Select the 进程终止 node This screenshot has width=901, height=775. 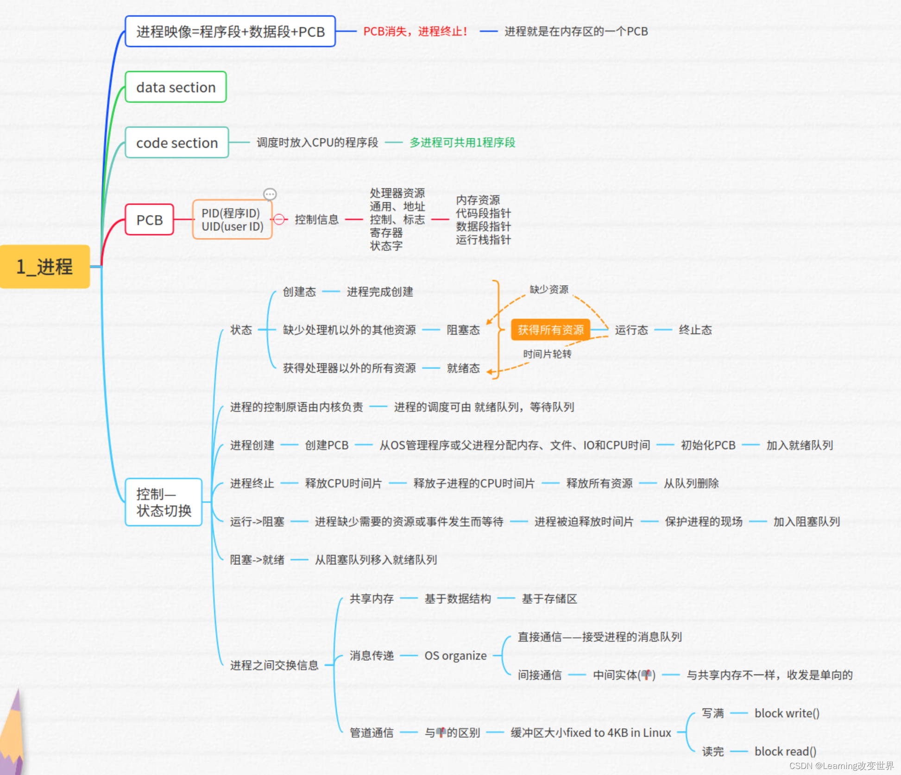pos(252,483)
